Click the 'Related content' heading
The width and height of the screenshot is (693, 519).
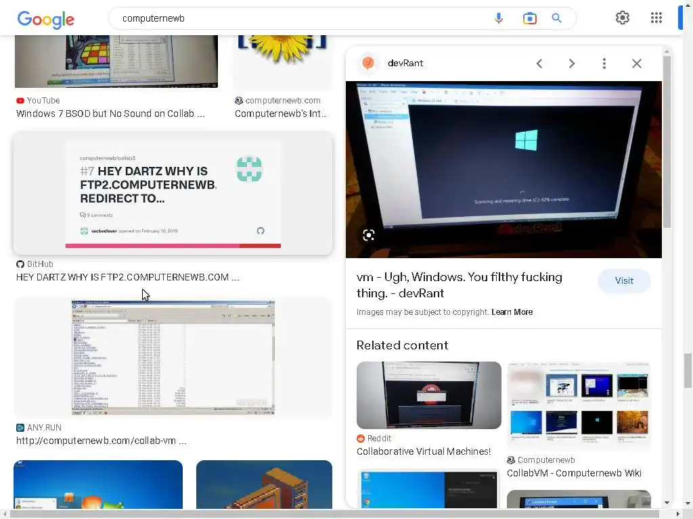pyautogui.click(x=402, y=345)
